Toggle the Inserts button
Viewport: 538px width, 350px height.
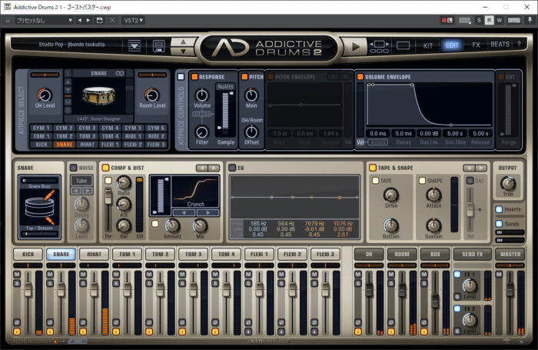point(499,209)
